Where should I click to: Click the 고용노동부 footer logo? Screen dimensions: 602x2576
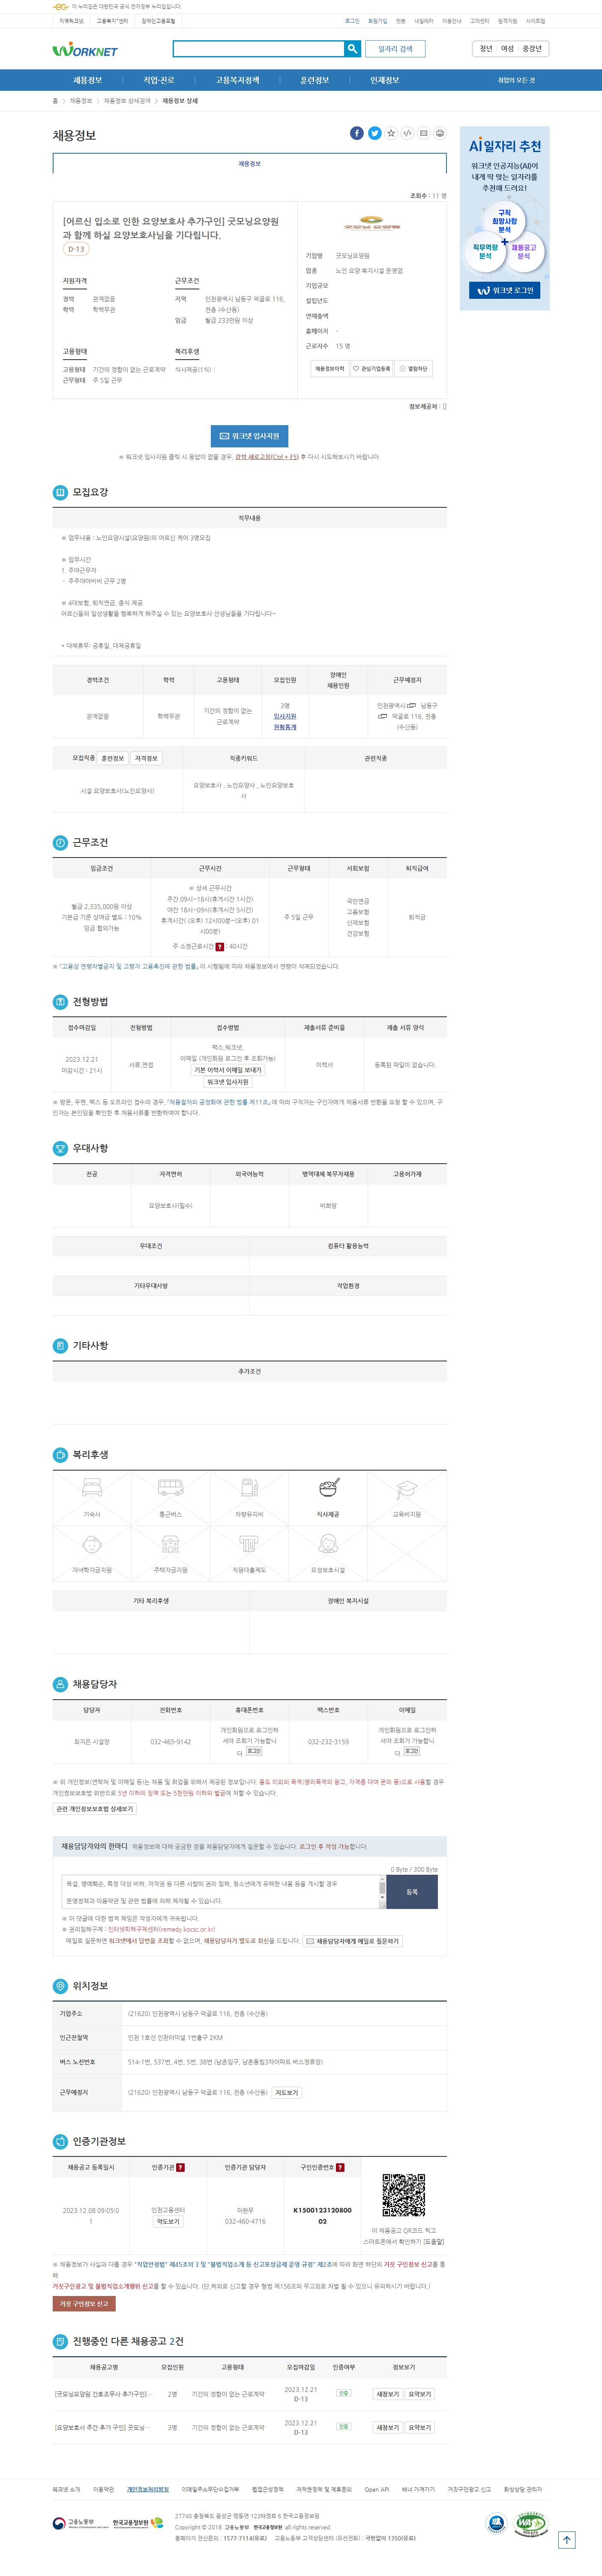(x=80, y=2522)
